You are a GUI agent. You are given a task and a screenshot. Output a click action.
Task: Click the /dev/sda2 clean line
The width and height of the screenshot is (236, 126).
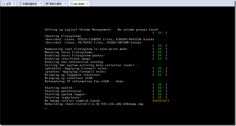point(99,39)
